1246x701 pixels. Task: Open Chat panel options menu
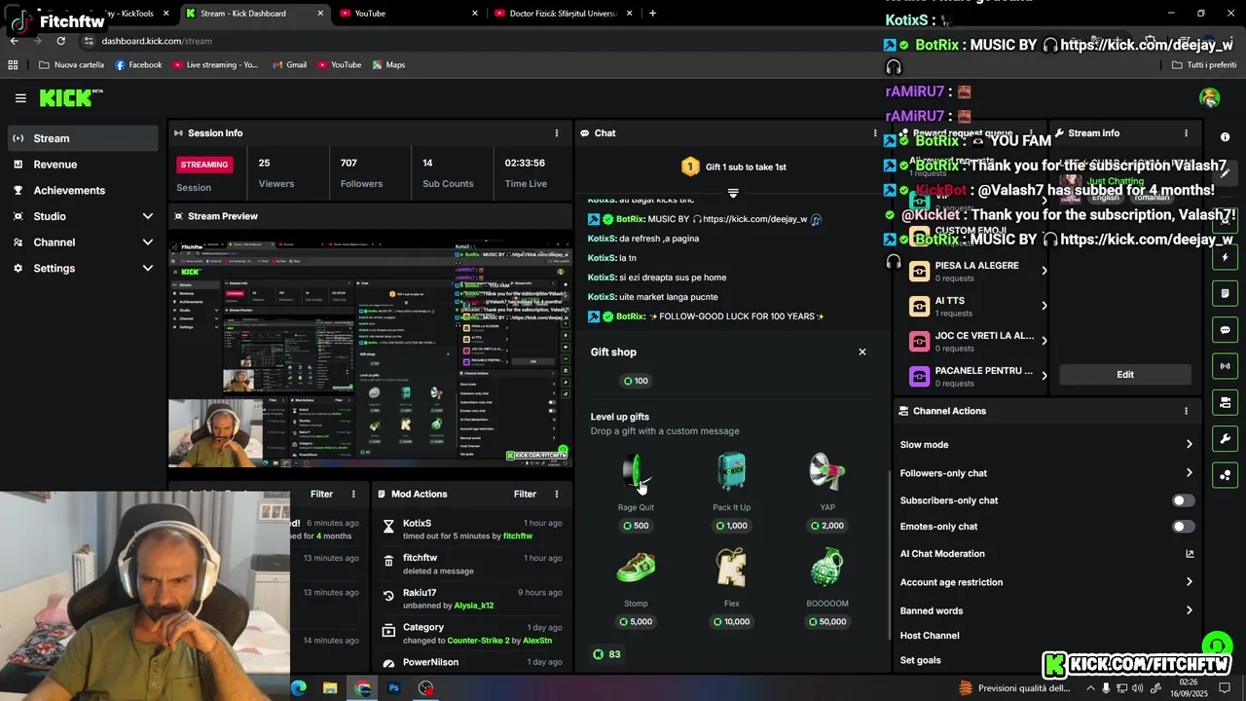click(875, 133)
